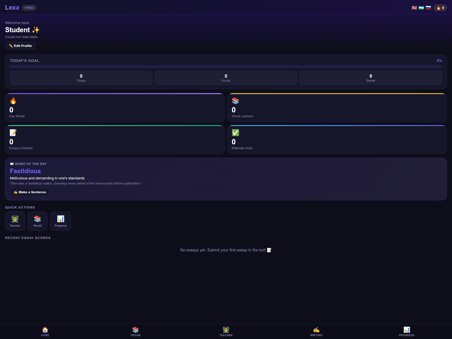This screenshot has height=339, width=452.
Task: Select the Essay goal tile
Action: point(81,78)
